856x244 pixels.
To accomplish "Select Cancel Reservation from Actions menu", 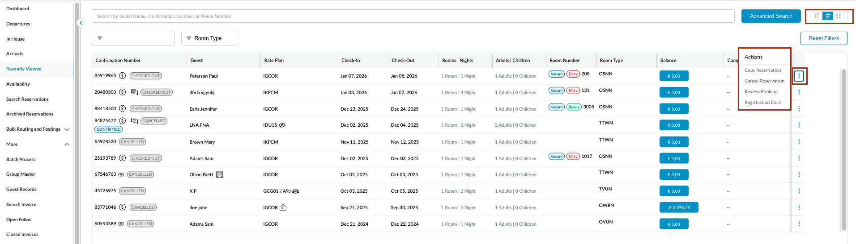I will tap(764, 81).
